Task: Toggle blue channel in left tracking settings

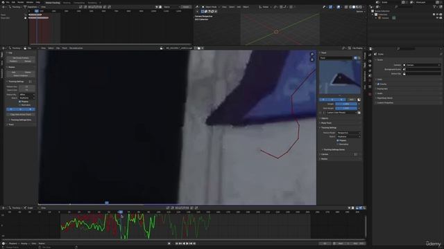Action: click(31, 109)
